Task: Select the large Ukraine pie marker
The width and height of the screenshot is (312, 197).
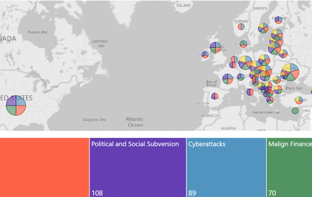Action: [290, 72]
